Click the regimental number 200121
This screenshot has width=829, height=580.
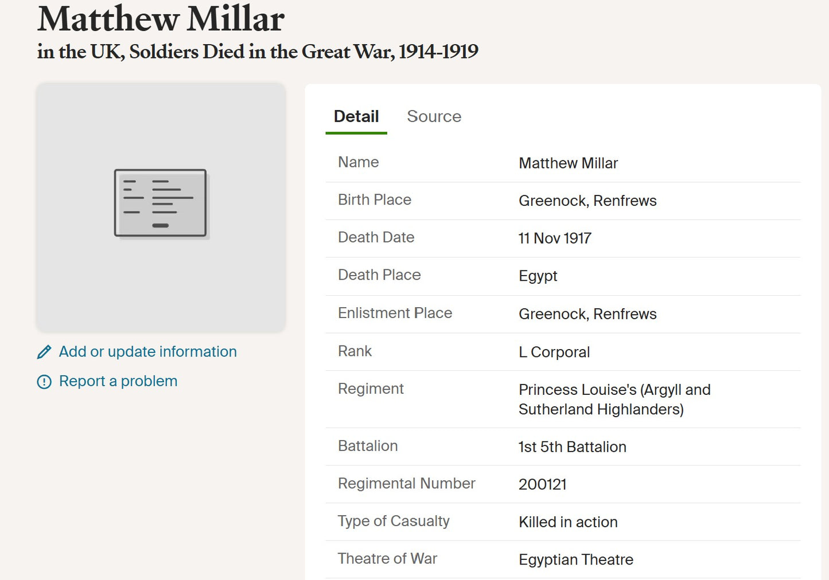542,484
